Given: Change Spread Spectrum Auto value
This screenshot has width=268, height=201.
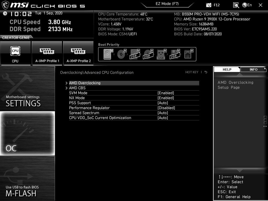Looking at the screenshot, I should point(163,113).
